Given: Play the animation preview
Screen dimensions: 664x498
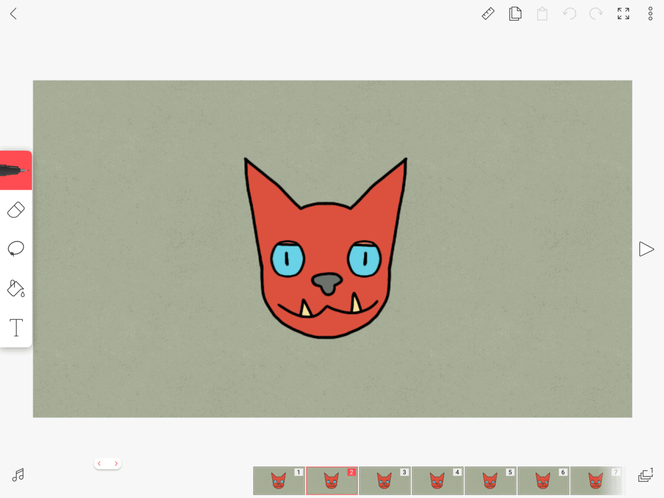Looking at the screenshot, I should click(646, 248).
